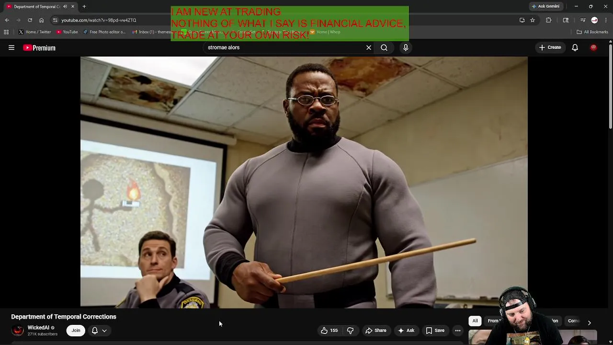Open YouTube notifications bell in header

coord(575,47)
